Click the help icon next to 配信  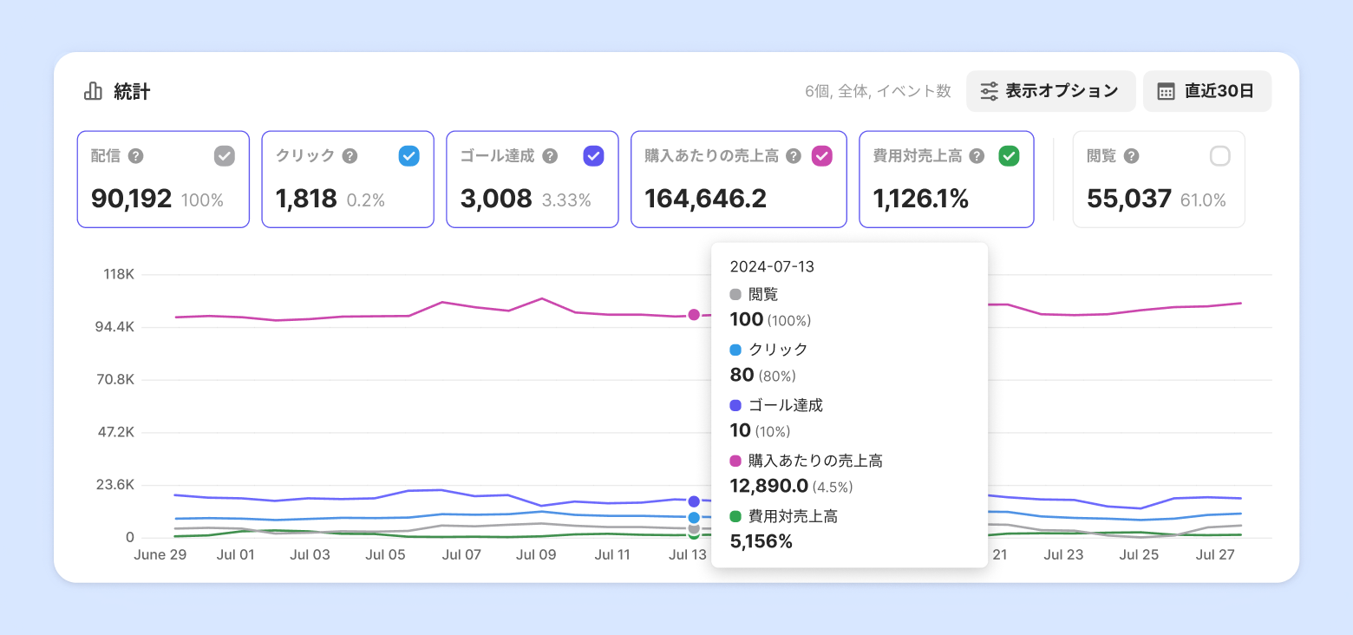click(x=135, y=156)
